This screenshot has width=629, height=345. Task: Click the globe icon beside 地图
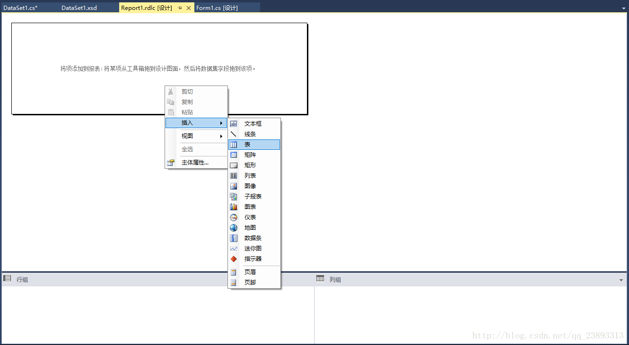point(234,228)
